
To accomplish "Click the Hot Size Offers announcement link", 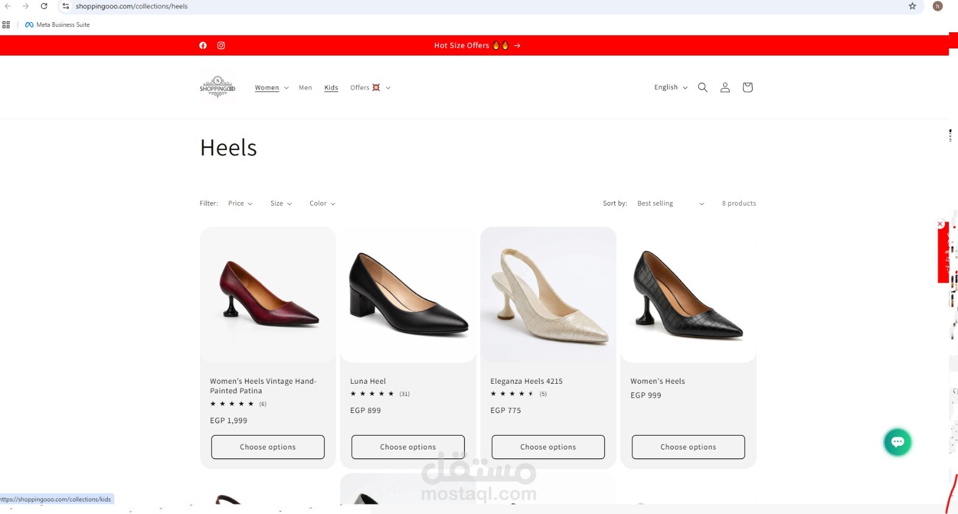I will [477, 45].
